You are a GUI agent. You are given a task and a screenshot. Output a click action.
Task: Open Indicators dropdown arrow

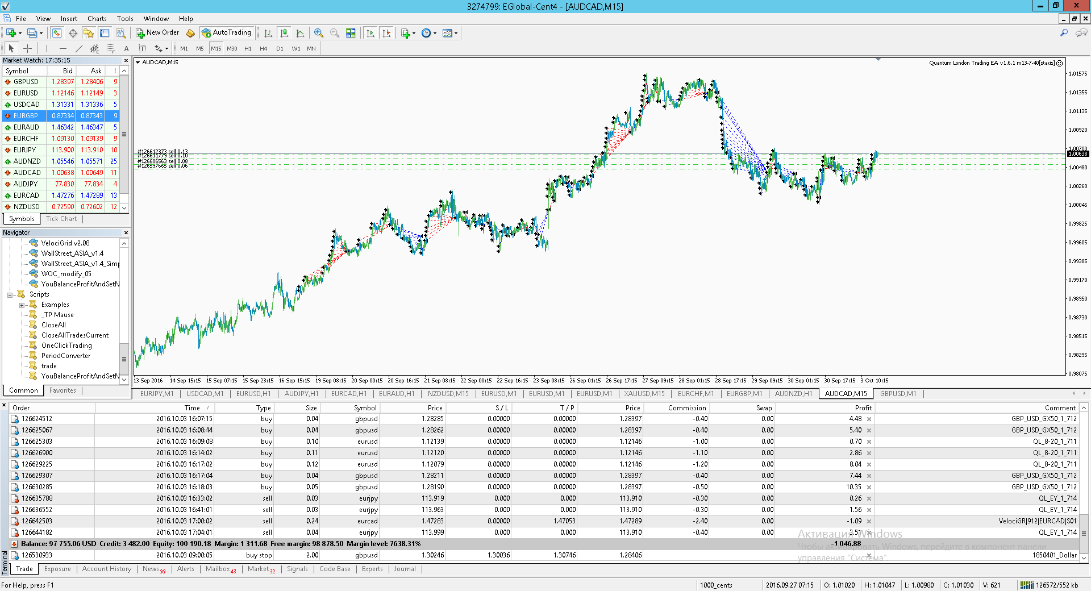414,33
